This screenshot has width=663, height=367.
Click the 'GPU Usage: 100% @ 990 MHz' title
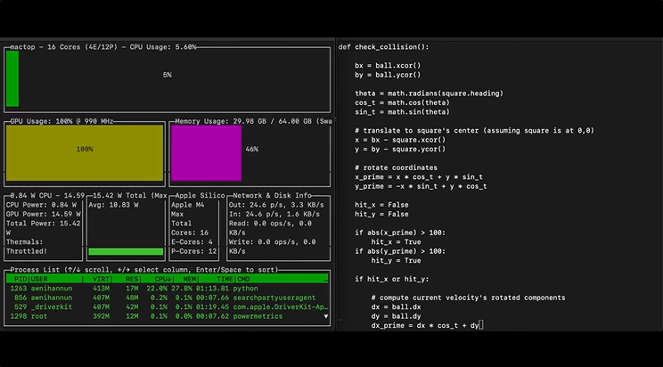tap(61, 121)
